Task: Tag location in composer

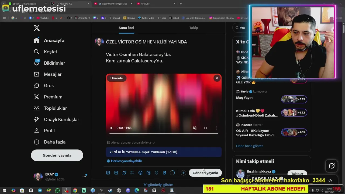Action: coord(157,173)
